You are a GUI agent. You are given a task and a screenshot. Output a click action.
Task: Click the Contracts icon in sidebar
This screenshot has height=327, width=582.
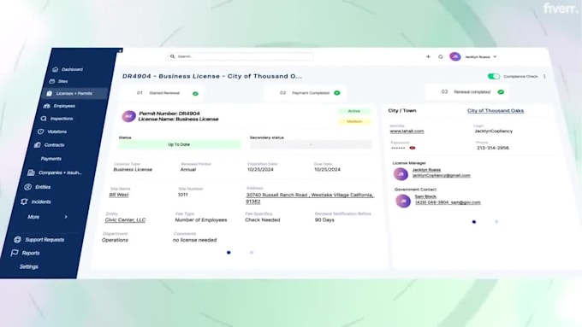point(37,145)
